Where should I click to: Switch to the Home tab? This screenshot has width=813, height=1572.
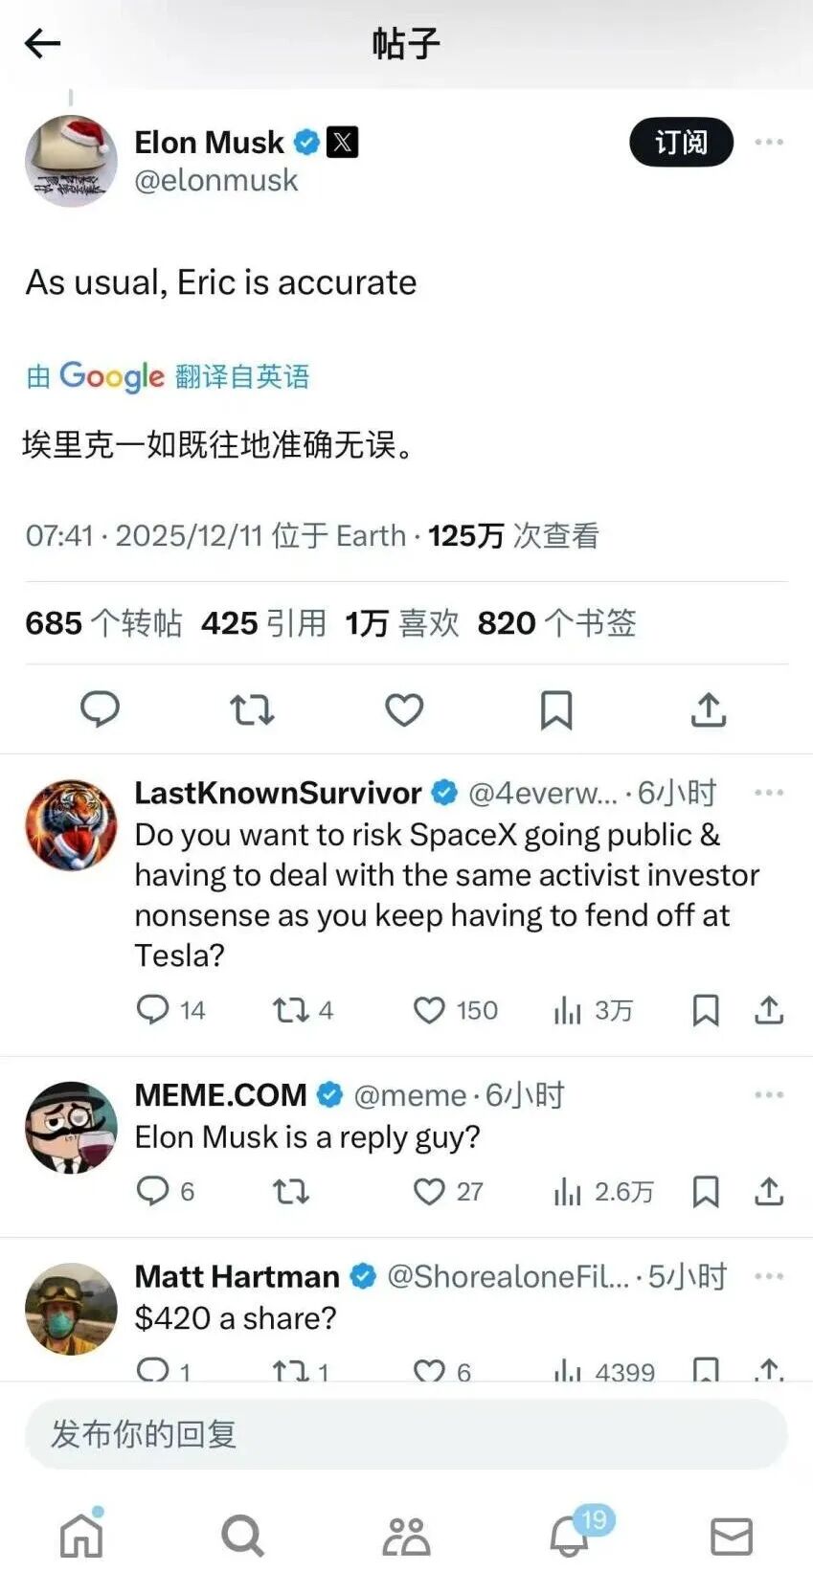(x=81, y=1535)
